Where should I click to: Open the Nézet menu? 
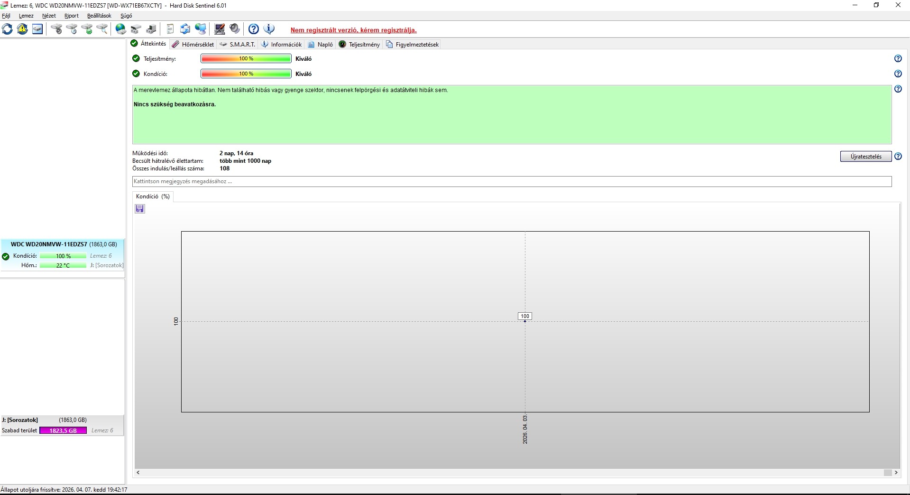(x=49, y=16)
